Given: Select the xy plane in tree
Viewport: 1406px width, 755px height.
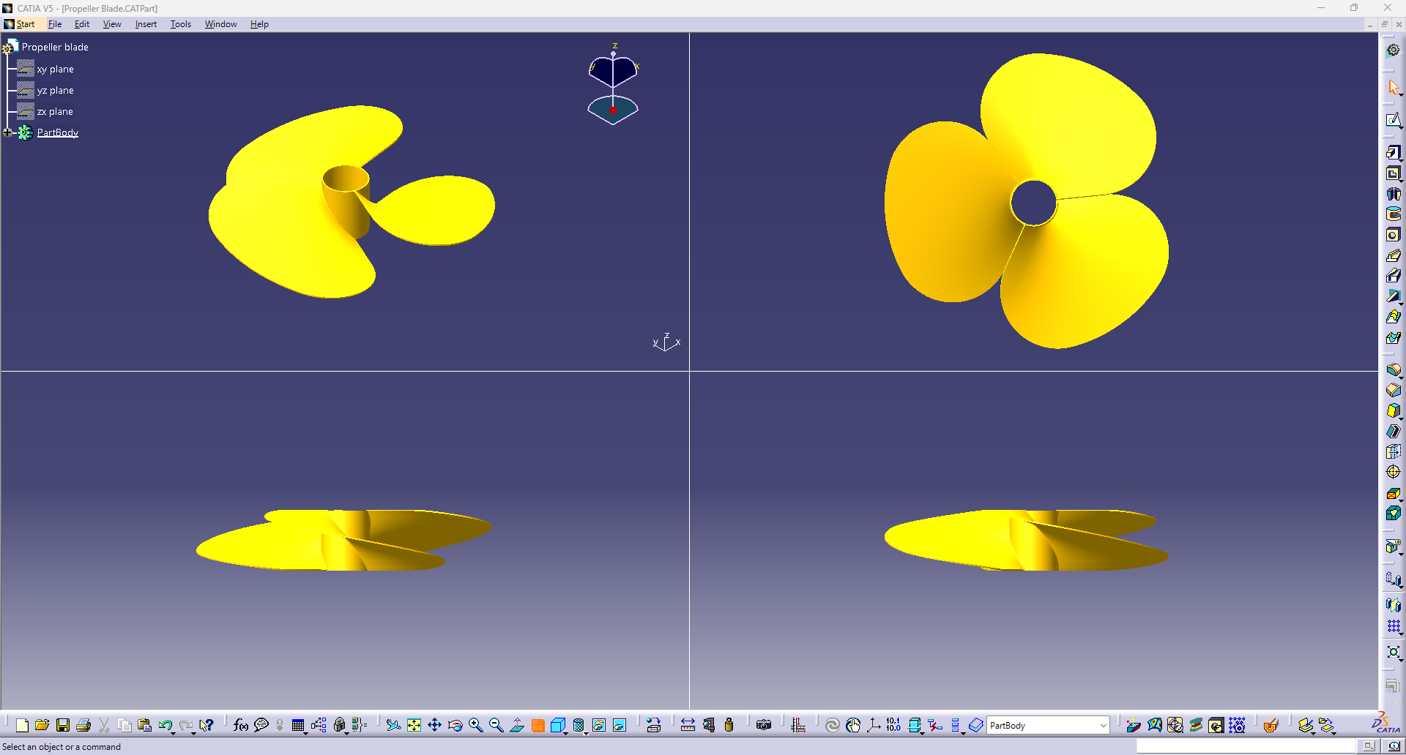Looking at the screenshot, I should [x=55, y=69].
